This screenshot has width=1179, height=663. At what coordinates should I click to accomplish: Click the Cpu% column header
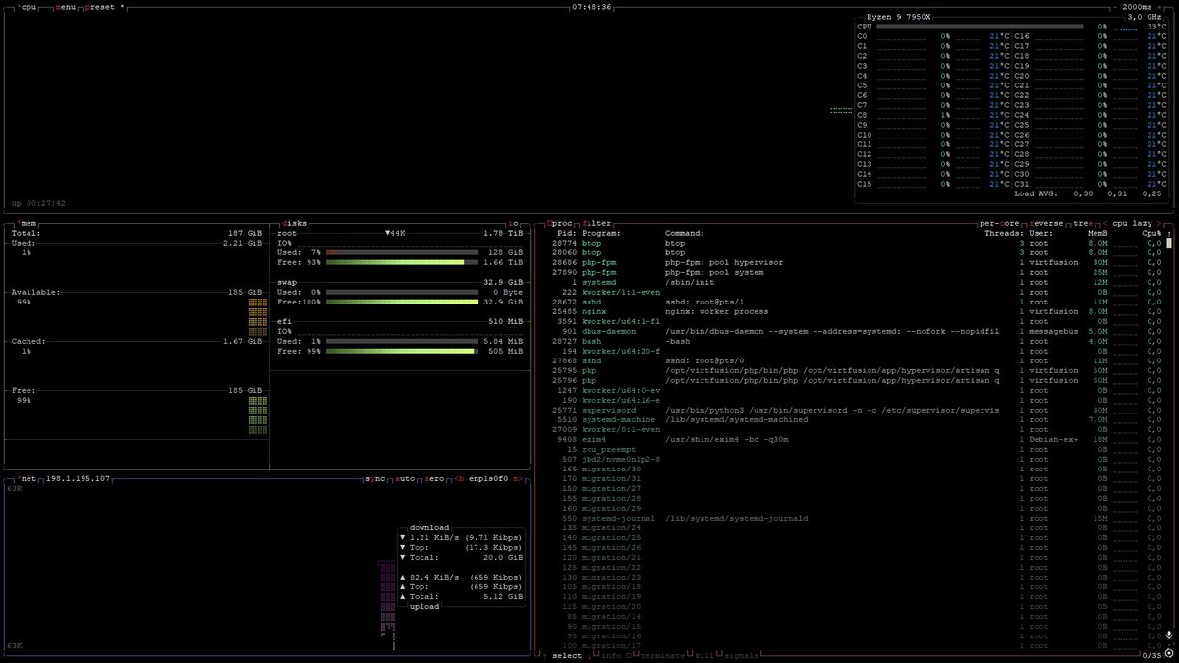pos(1151,233)
